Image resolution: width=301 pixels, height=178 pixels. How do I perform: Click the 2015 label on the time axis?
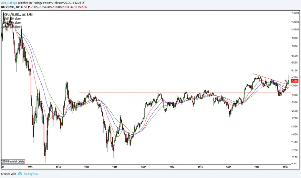[200, 167]
